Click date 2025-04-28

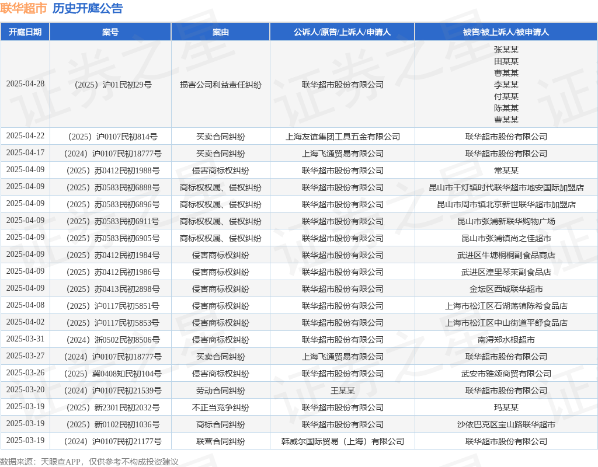coord(25,84)
